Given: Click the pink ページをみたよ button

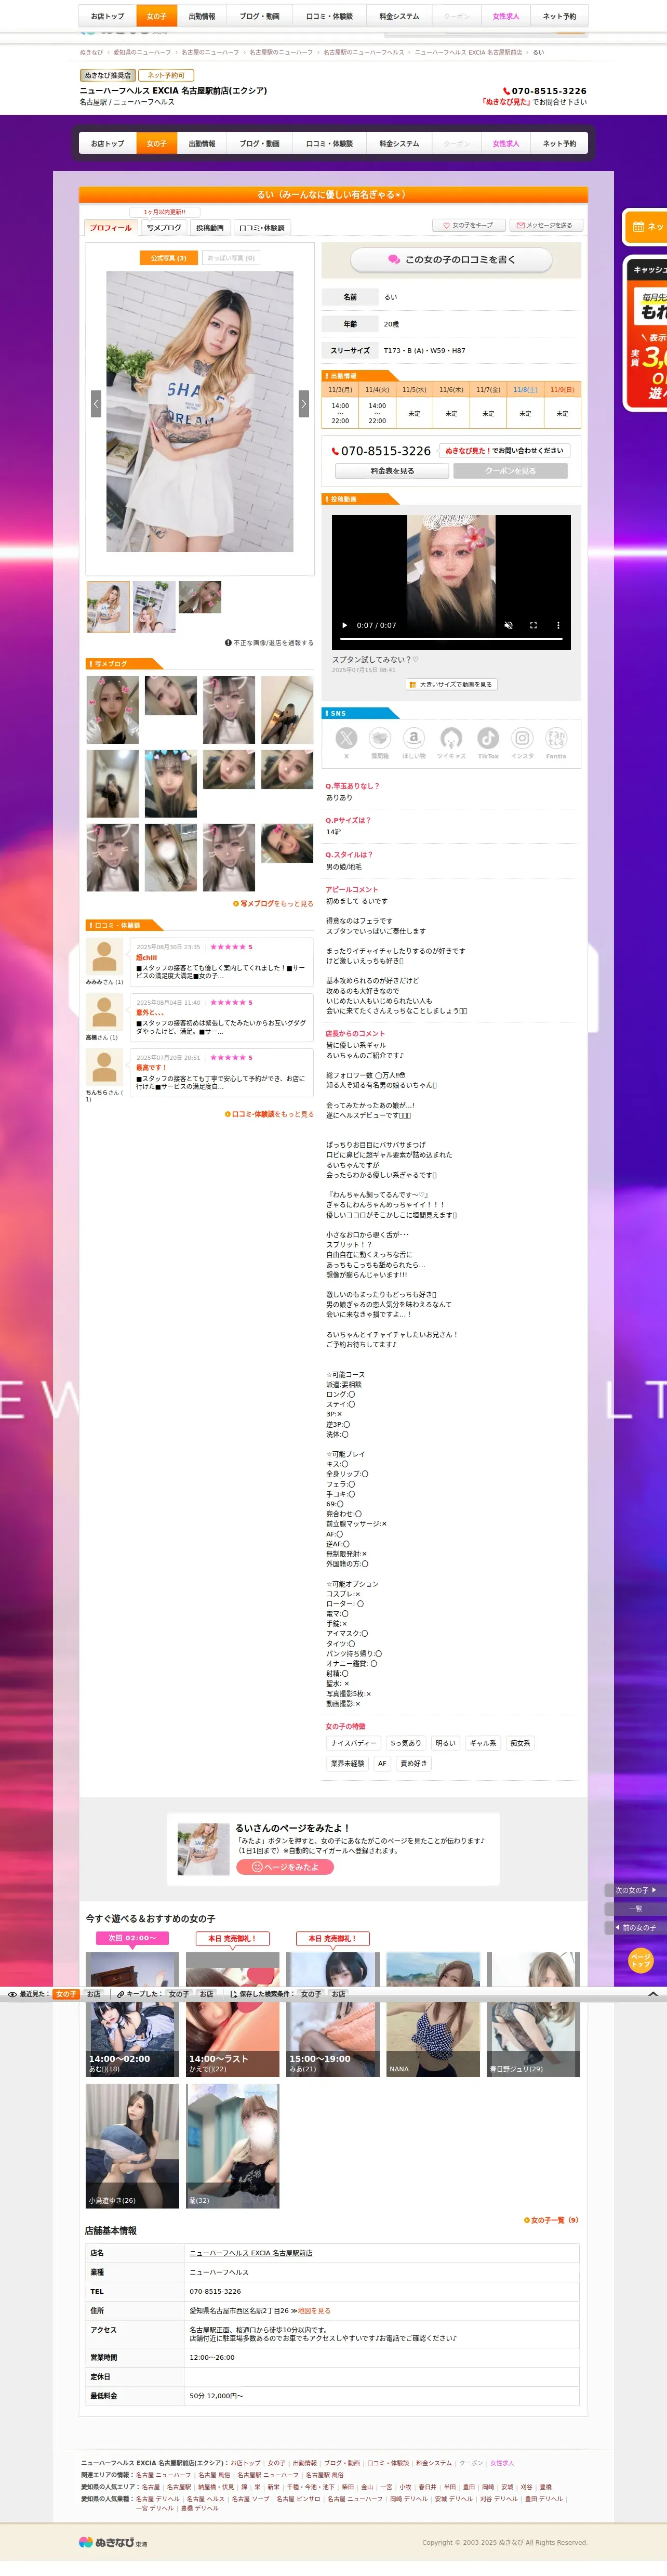Looking at the screenshot, I should (285, 1867).
